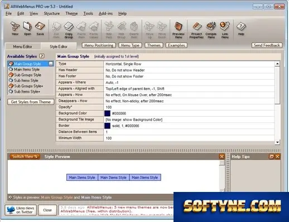Launch Preview Menu from the toolbar
Screen dimensions: 289x222
pos(179,30)
